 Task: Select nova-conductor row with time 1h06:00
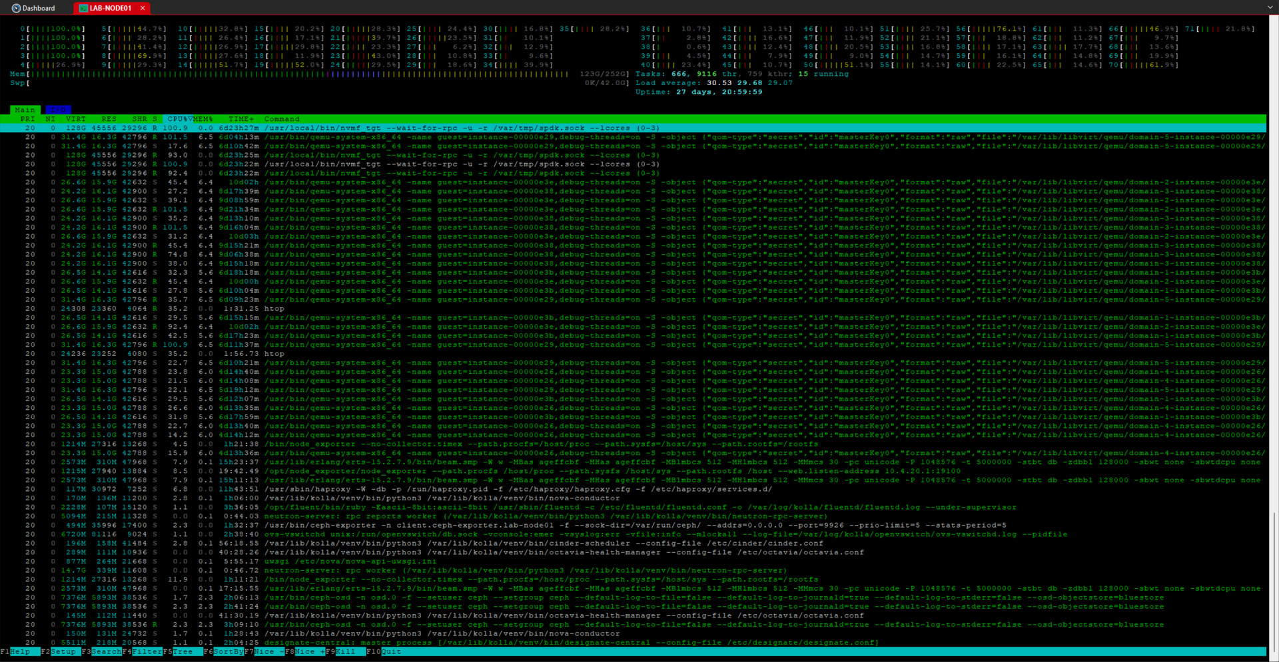pyautogui.click(x=633, y=498)
